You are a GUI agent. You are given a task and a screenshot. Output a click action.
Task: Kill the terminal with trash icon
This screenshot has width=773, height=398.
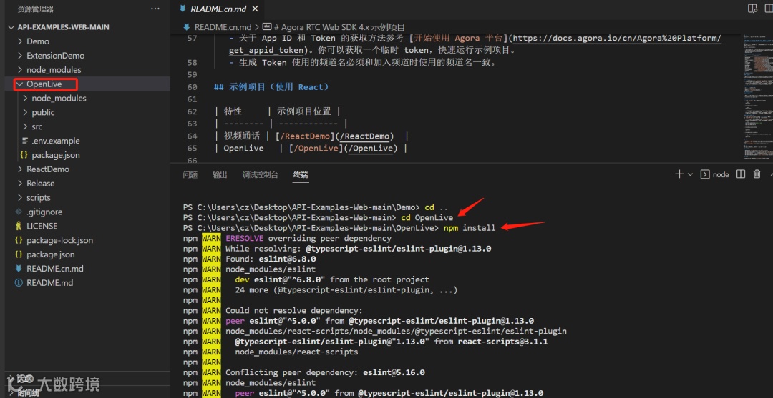pyautogui.click(x=757, y=174)
